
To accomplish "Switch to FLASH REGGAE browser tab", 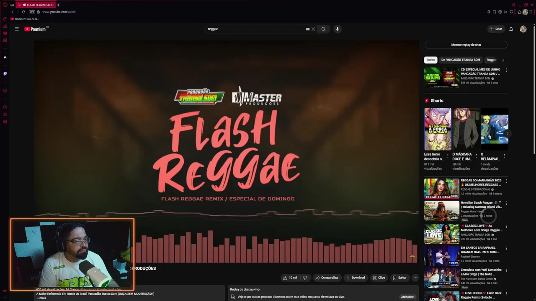I will pos(36,5).
